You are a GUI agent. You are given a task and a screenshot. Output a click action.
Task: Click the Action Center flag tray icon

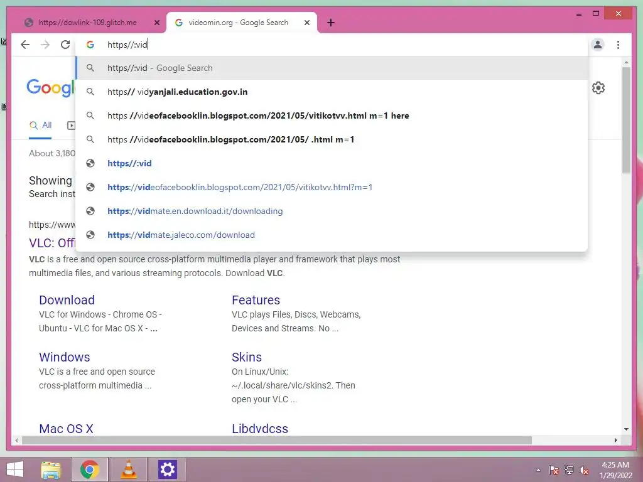554,470
